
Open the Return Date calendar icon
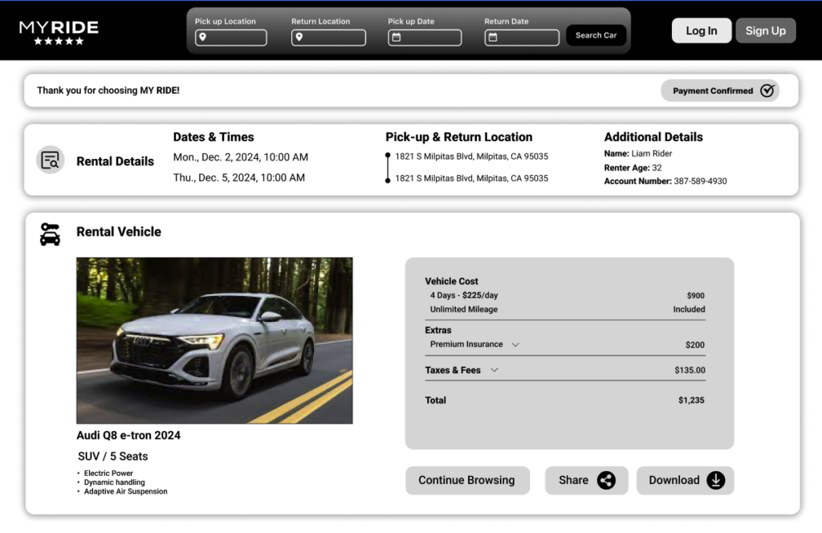click(493, 38)
